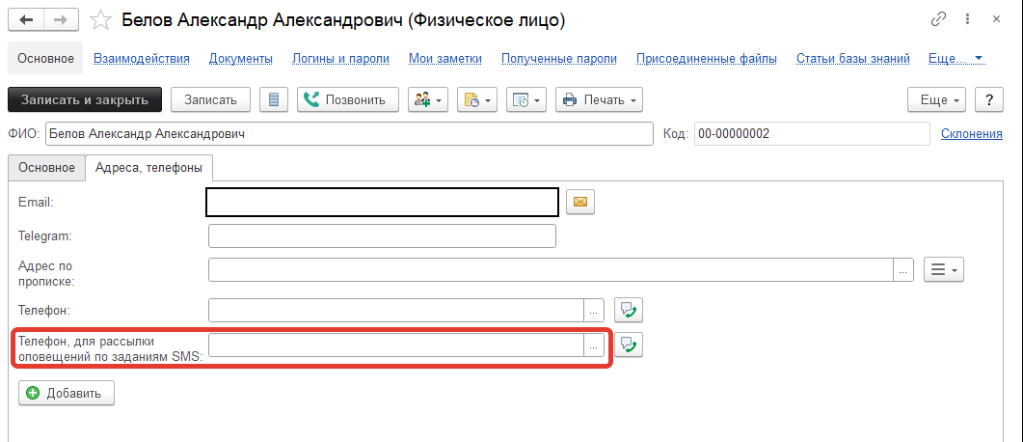
Task: Open the Печать dropdown
Action: tap(599, 100)
